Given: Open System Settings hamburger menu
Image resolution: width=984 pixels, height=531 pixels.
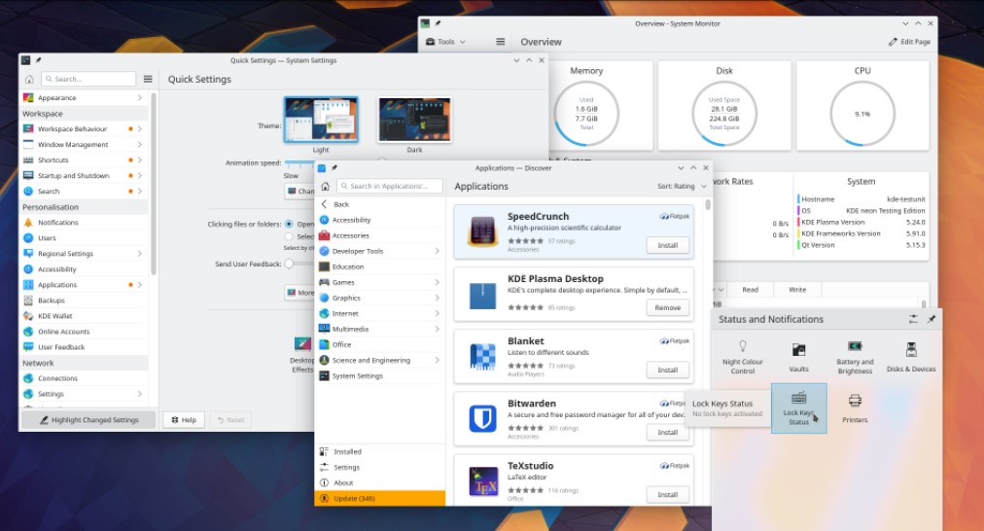Looking at the screenshot, I should tap(148, 79).
